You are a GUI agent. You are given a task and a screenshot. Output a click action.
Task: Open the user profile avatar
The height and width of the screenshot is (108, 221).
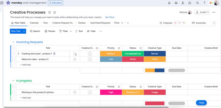pos(216,3)
